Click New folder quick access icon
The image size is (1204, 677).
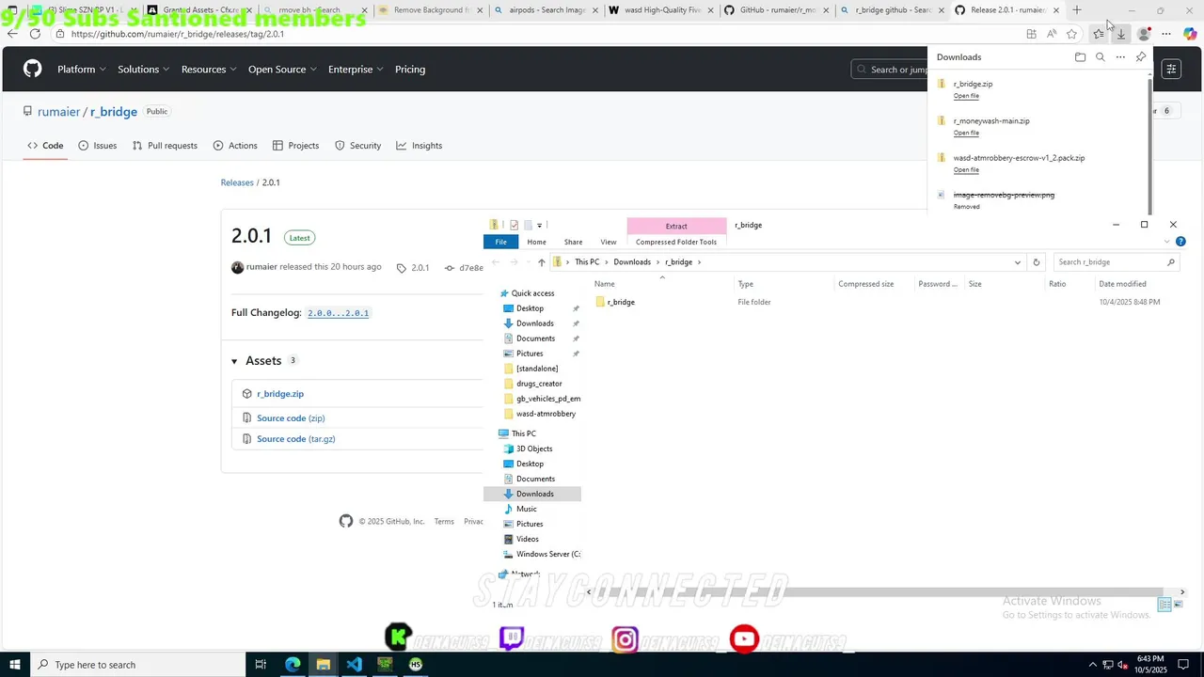pos(528,225)
